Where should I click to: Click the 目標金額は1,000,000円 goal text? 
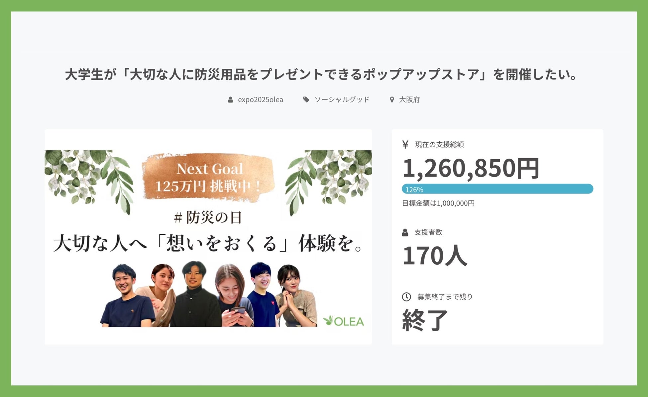pyautogui.click(x=438, y=203)
